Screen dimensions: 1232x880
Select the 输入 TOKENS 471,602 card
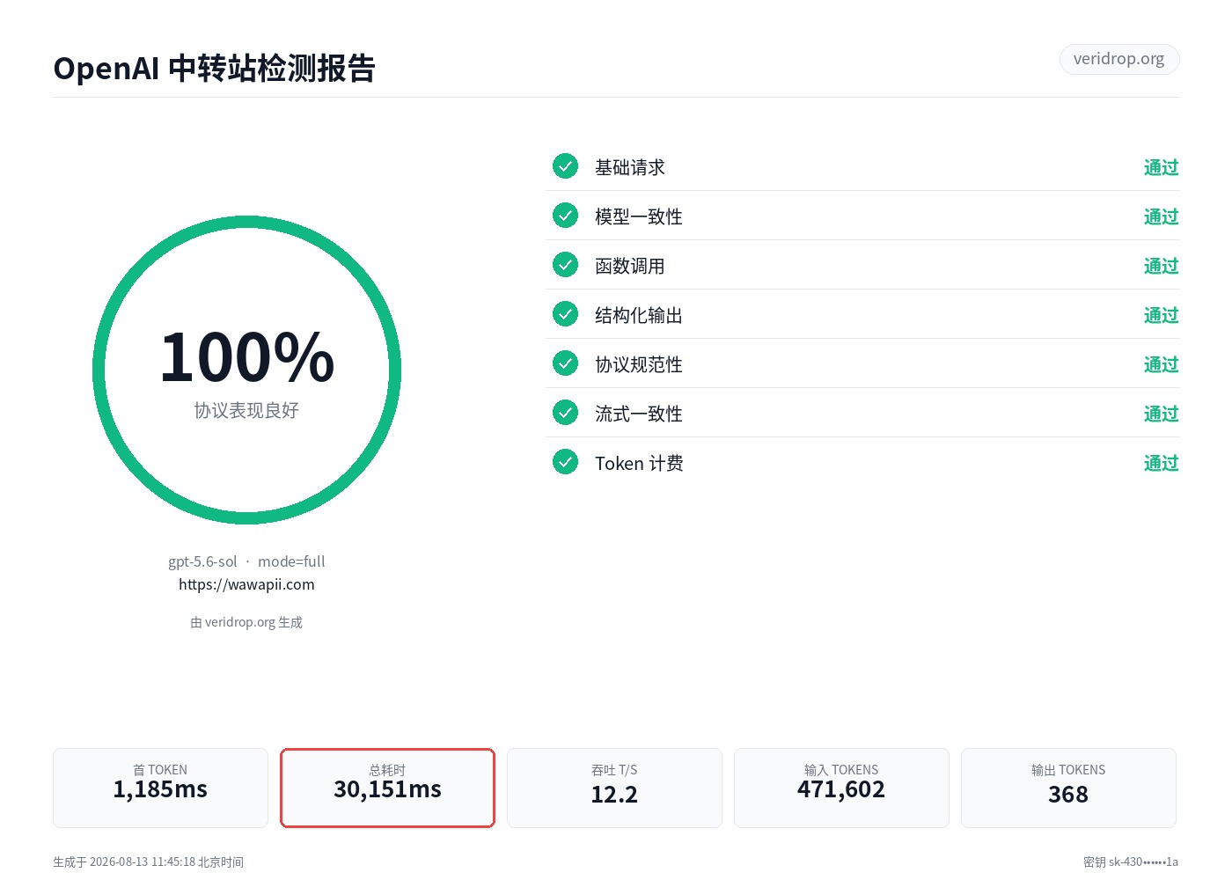point(841,788)
